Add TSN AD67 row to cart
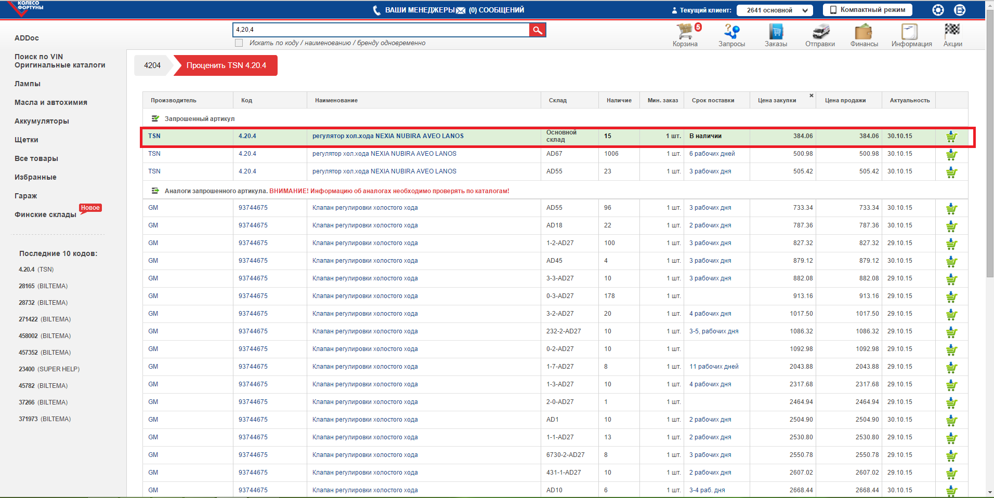 tap(951, 155)
